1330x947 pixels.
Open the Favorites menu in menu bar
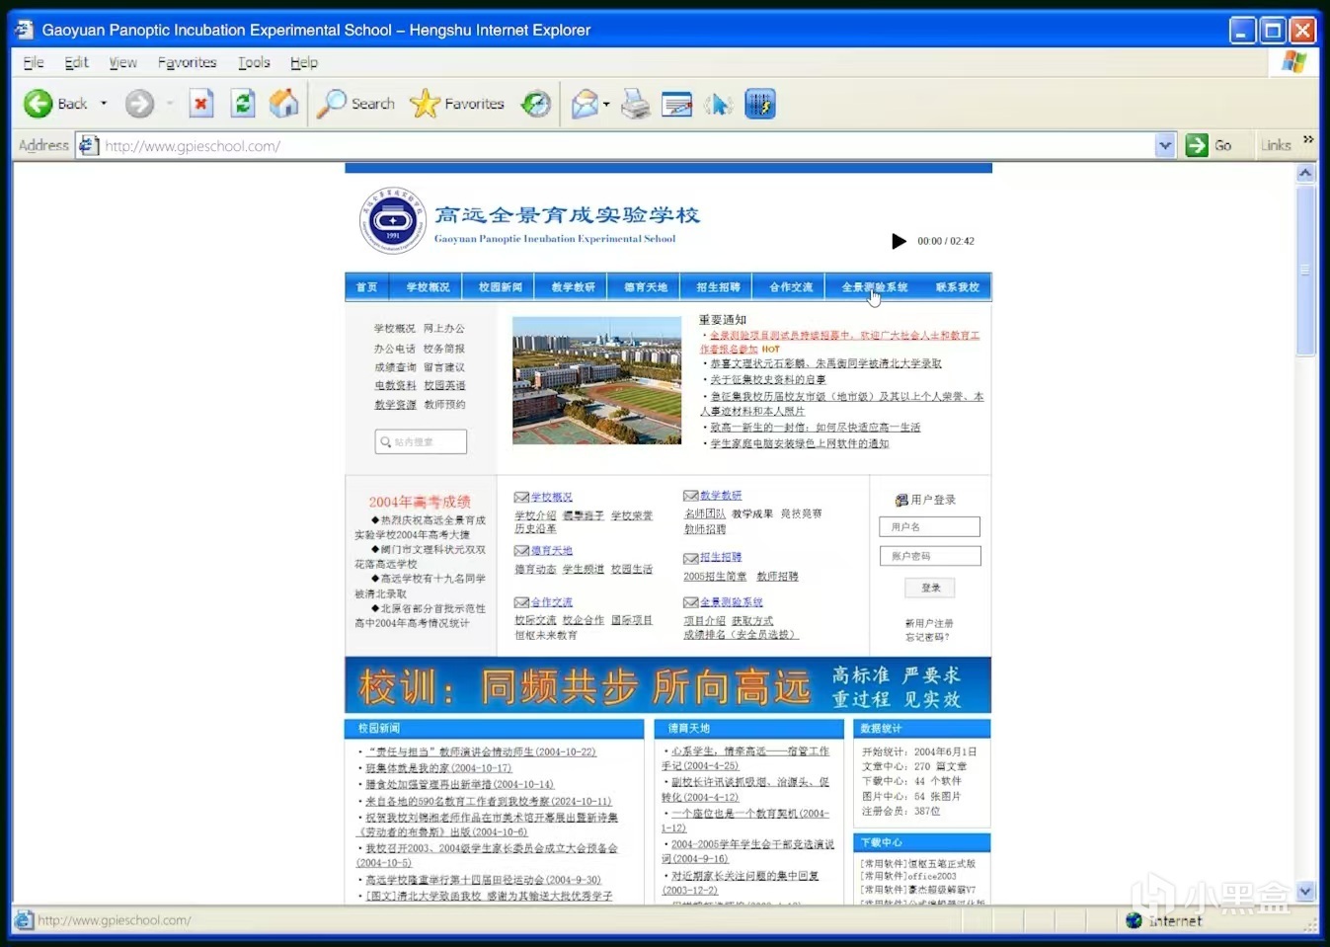click(x=187, y=62)
